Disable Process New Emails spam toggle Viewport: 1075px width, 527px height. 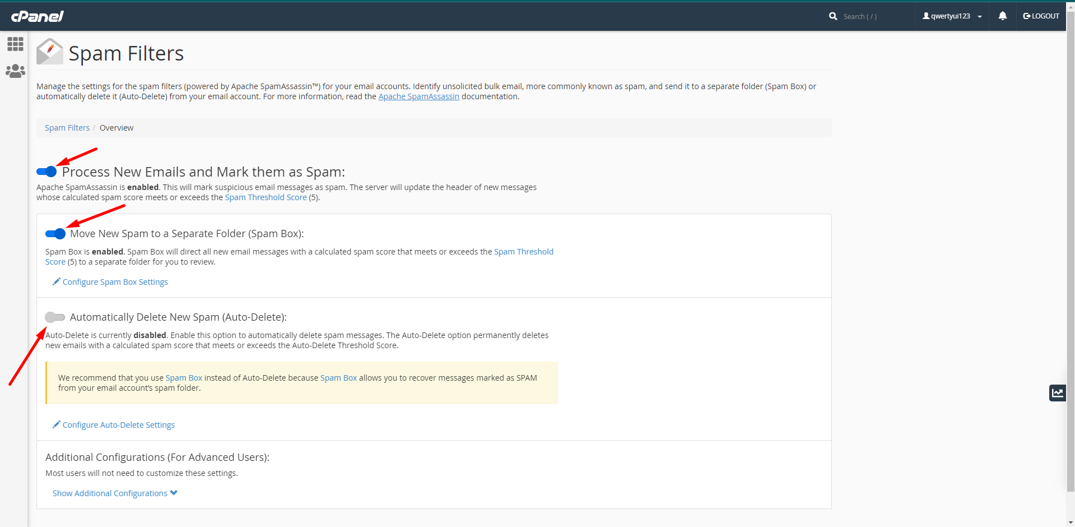click(x=46, y=172)
